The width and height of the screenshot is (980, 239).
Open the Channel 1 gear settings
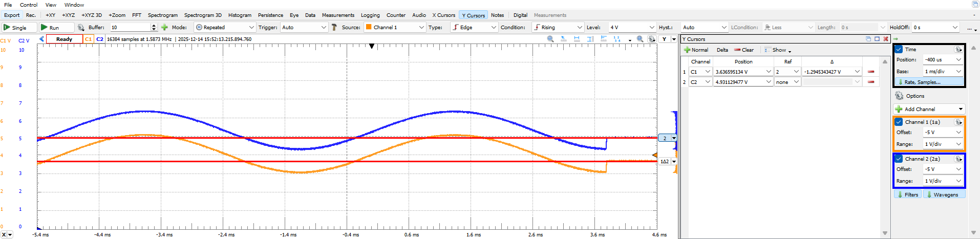(958, 122)
